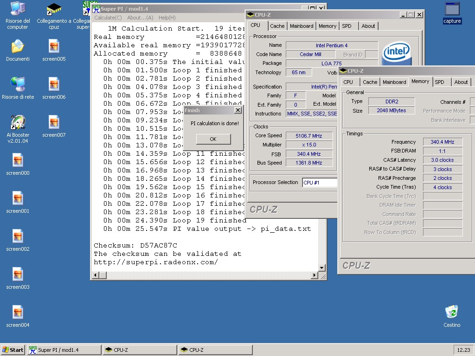Open Calculate(C) menu in Super PI
475x356 pixels.
tap(108, 18)
